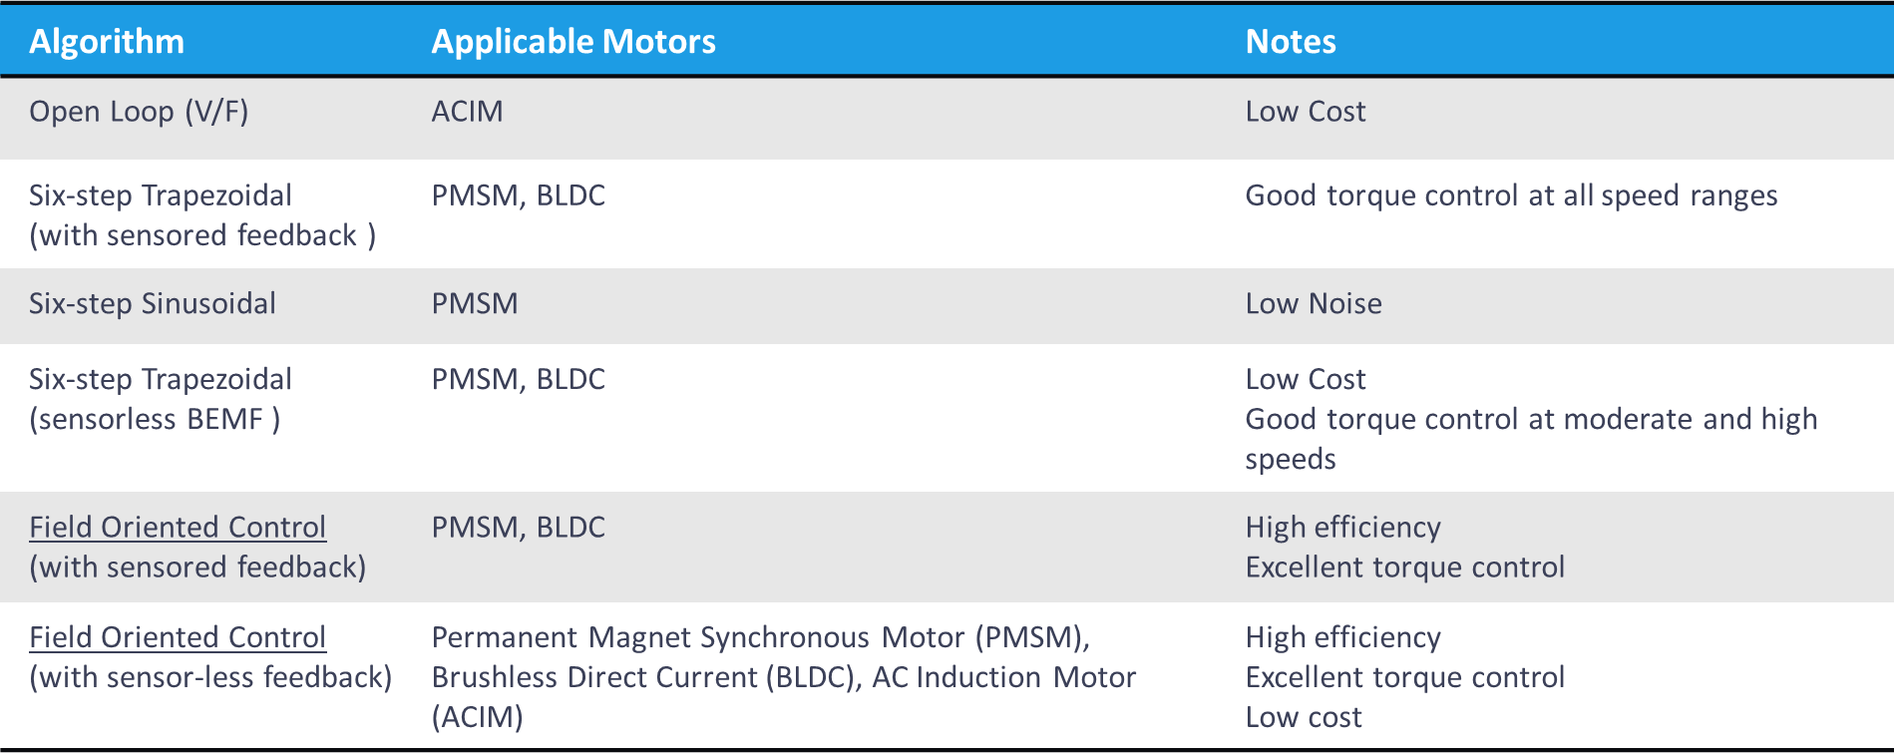The height and width of the screenshot is (756, 1896).
Task: Click 'High efficiency' in sensored FOC row
Action: (1343, 527)
